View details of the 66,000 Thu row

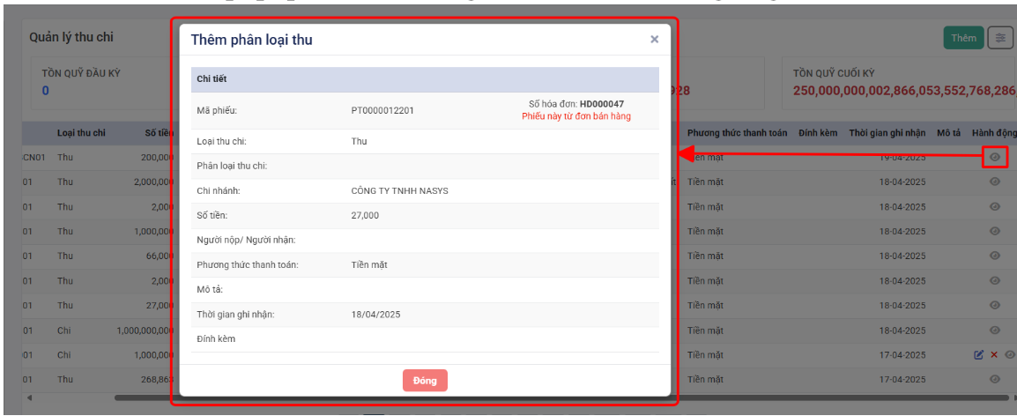(994, 256)
